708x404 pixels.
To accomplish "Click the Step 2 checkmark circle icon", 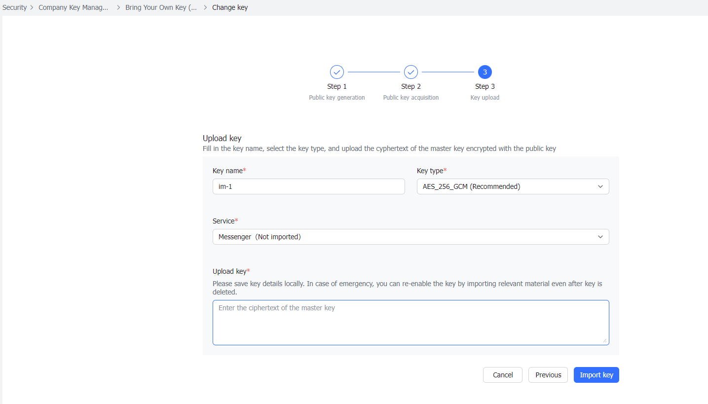I will [x=410, y=72].
